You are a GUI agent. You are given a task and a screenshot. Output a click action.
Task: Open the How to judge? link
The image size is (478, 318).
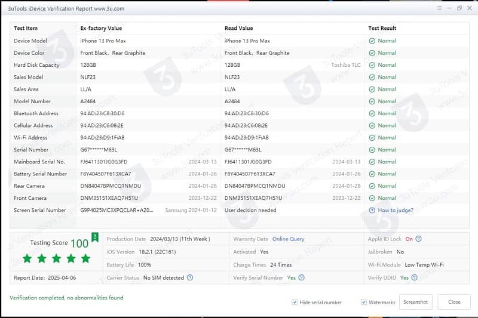tap(396, 210)
